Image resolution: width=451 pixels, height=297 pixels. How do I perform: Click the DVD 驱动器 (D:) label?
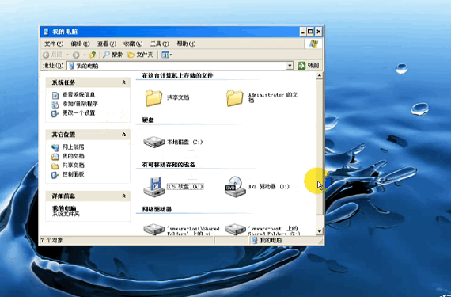tap(269, 186)
